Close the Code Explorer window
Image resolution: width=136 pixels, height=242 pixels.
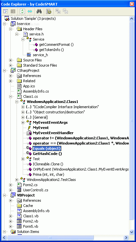(132, 4)
